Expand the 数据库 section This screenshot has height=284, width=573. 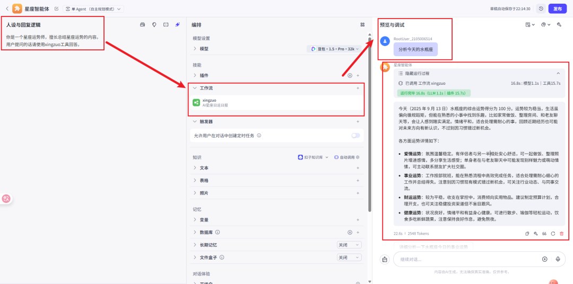pos(195,232)
